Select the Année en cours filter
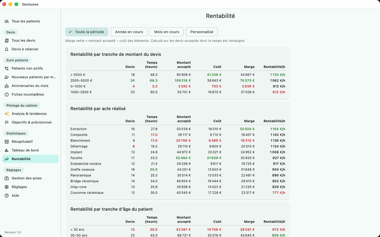380x237 pixels. point(129,32)
